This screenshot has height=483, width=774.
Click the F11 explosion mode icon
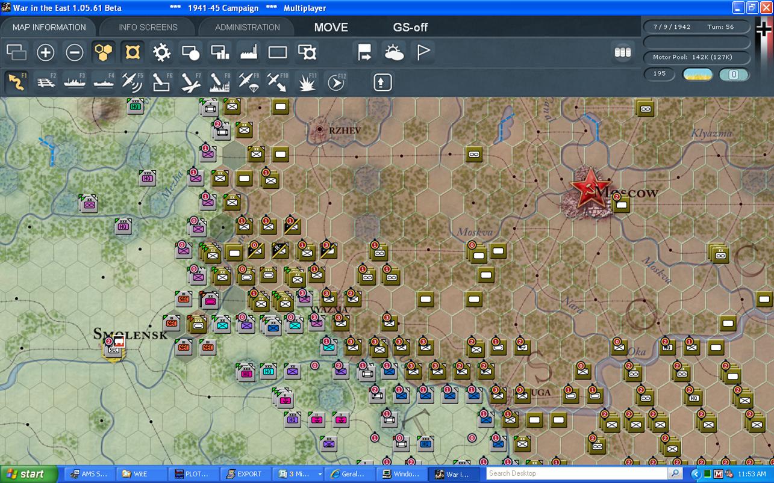(x=307, y=82)
